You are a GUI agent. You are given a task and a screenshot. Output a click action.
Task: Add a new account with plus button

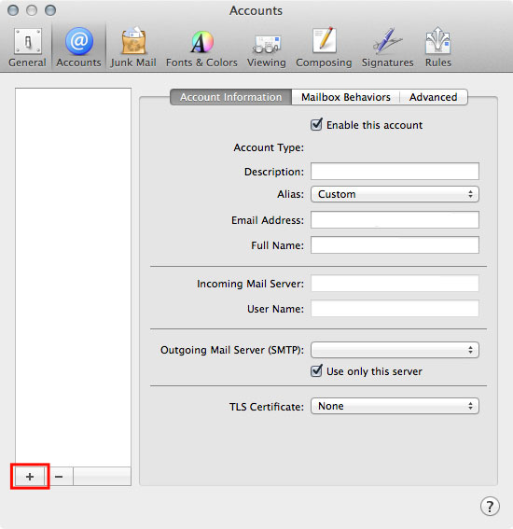(x=30, y=477)
